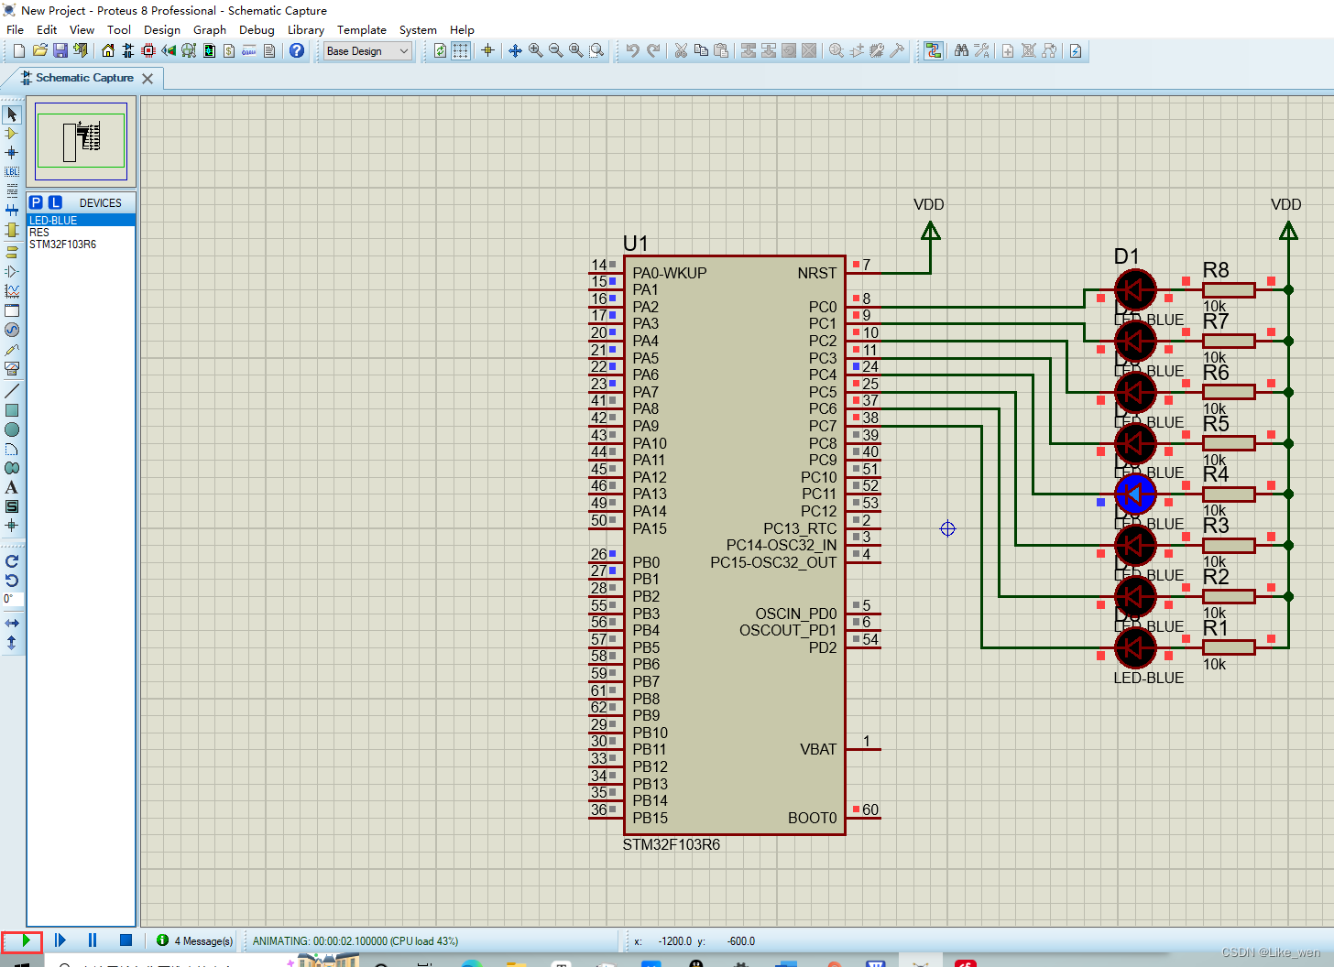Open the 4 Message(s) log

[x=194, y=940]
